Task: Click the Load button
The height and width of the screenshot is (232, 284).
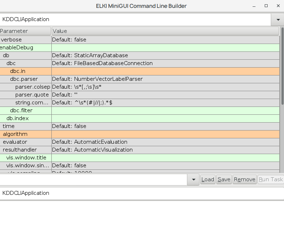Action: coord(207,179)
